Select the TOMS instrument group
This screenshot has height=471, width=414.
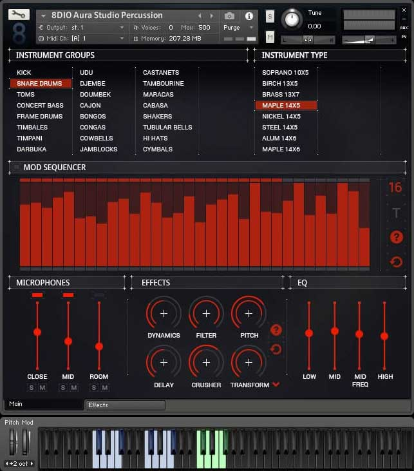(x=26, y=94)
